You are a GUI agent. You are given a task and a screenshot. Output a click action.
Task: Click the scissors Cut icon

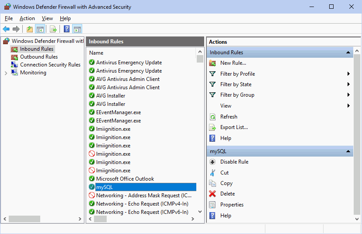(x=212, y=173)
